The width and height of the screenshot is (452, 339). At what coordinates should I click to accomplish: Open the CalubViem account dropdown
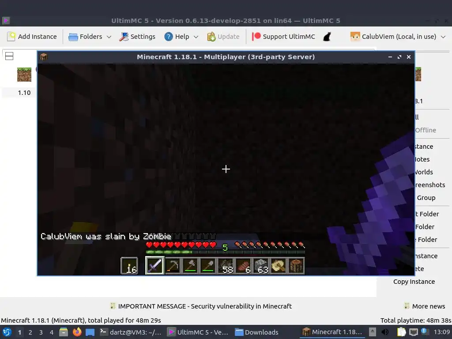[398, 37]
